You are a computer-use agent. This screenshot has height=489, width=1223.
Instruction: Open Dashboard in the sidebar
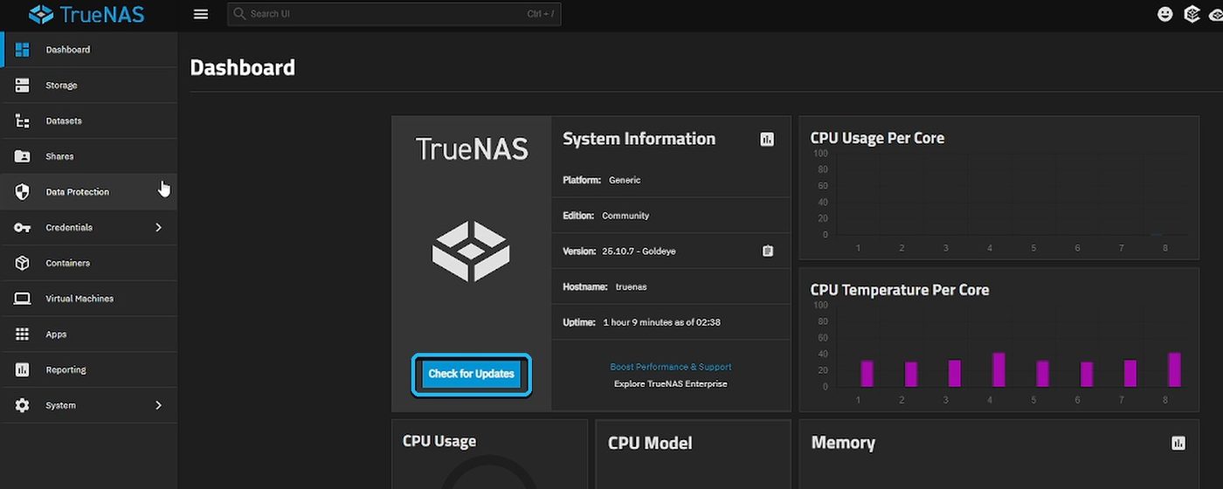(89, 50)
